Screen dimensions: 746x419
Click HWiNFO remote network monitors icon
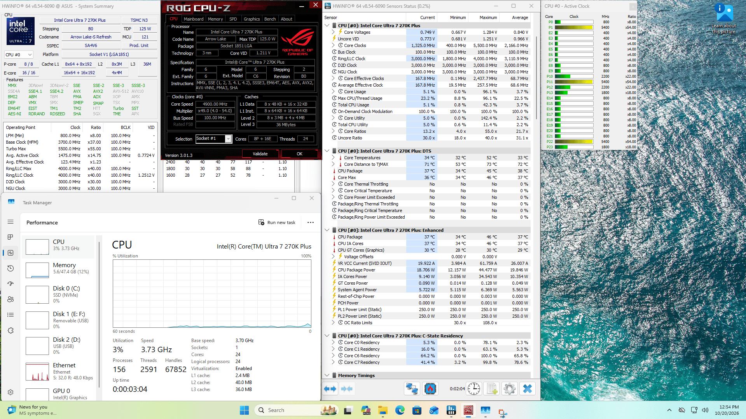pos(412,389)
